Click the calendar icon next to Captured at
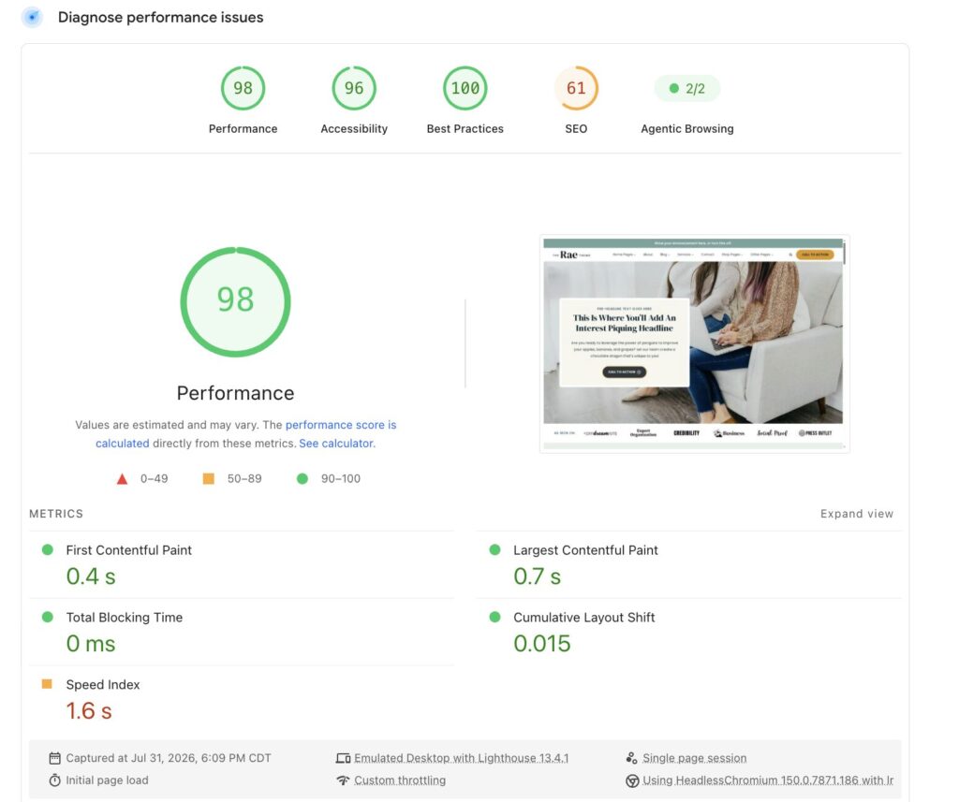 coord(54,758)
